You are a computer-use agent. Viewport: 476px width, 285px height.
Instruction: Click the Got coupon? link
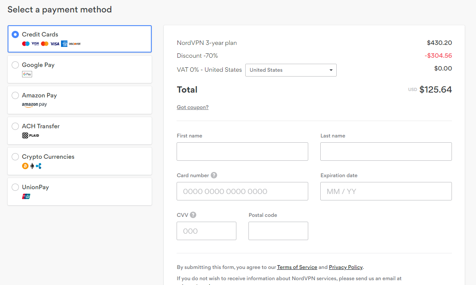tap(193, 107)
